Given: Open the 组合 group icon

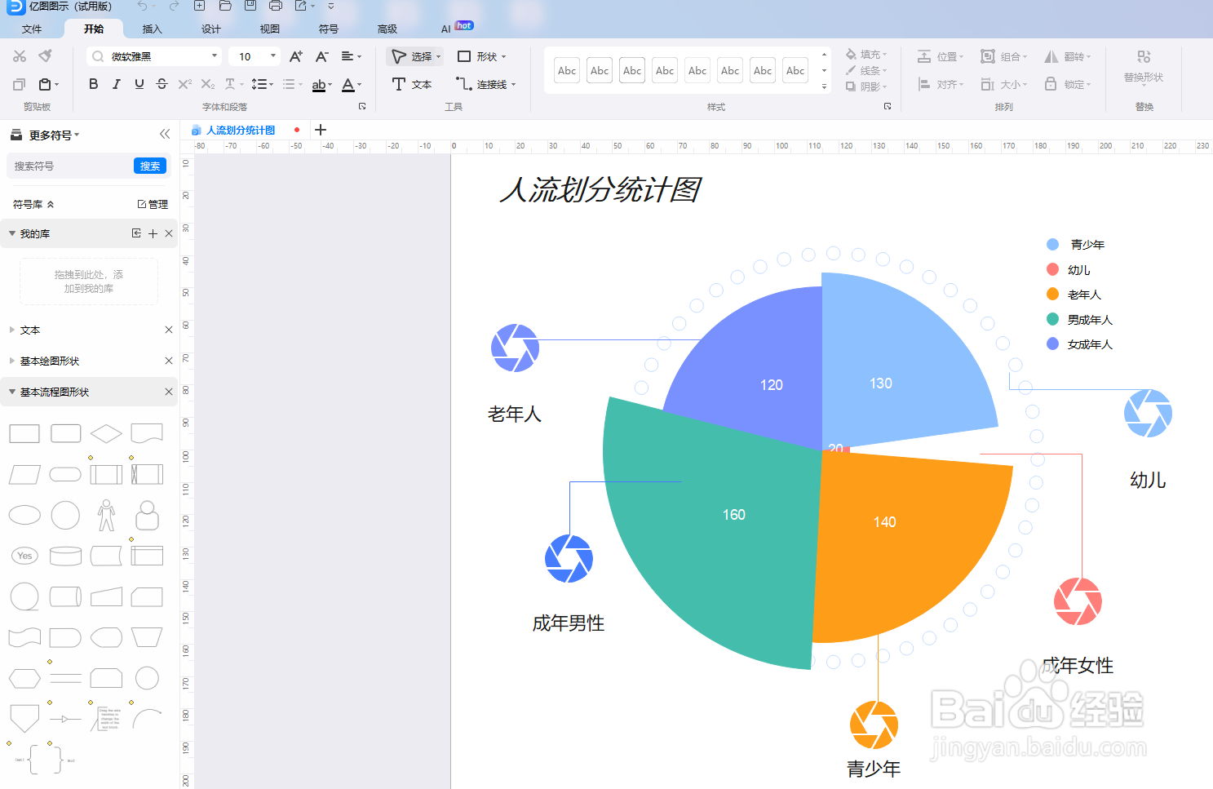Looking at the screenshot, I should tap(1005, 55).
